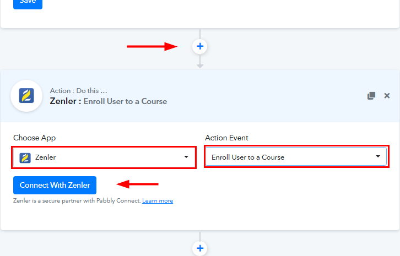The height and width of the screenshot is (256, 400).
Task: Click the Choose App label
Action: 35,138
